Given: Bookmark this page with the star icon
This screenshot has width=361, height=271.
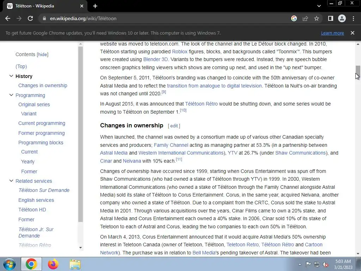Looking at the screenshot, I should [317, 18].
